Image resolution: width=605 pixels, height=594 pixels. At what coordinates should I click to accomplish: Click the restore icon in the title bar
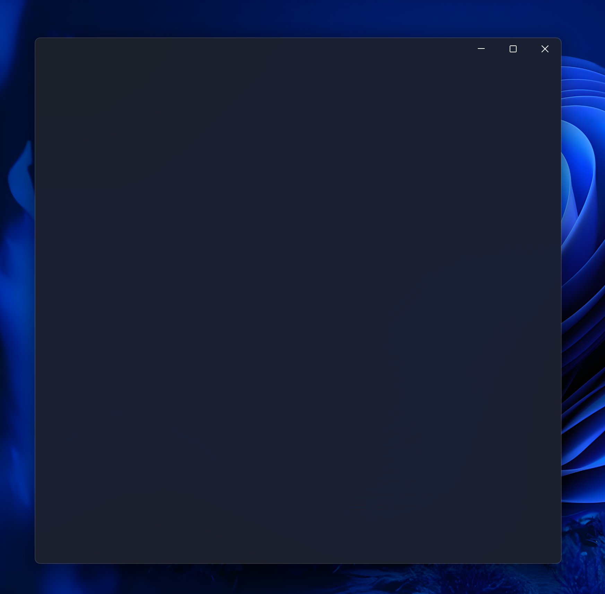513,49
